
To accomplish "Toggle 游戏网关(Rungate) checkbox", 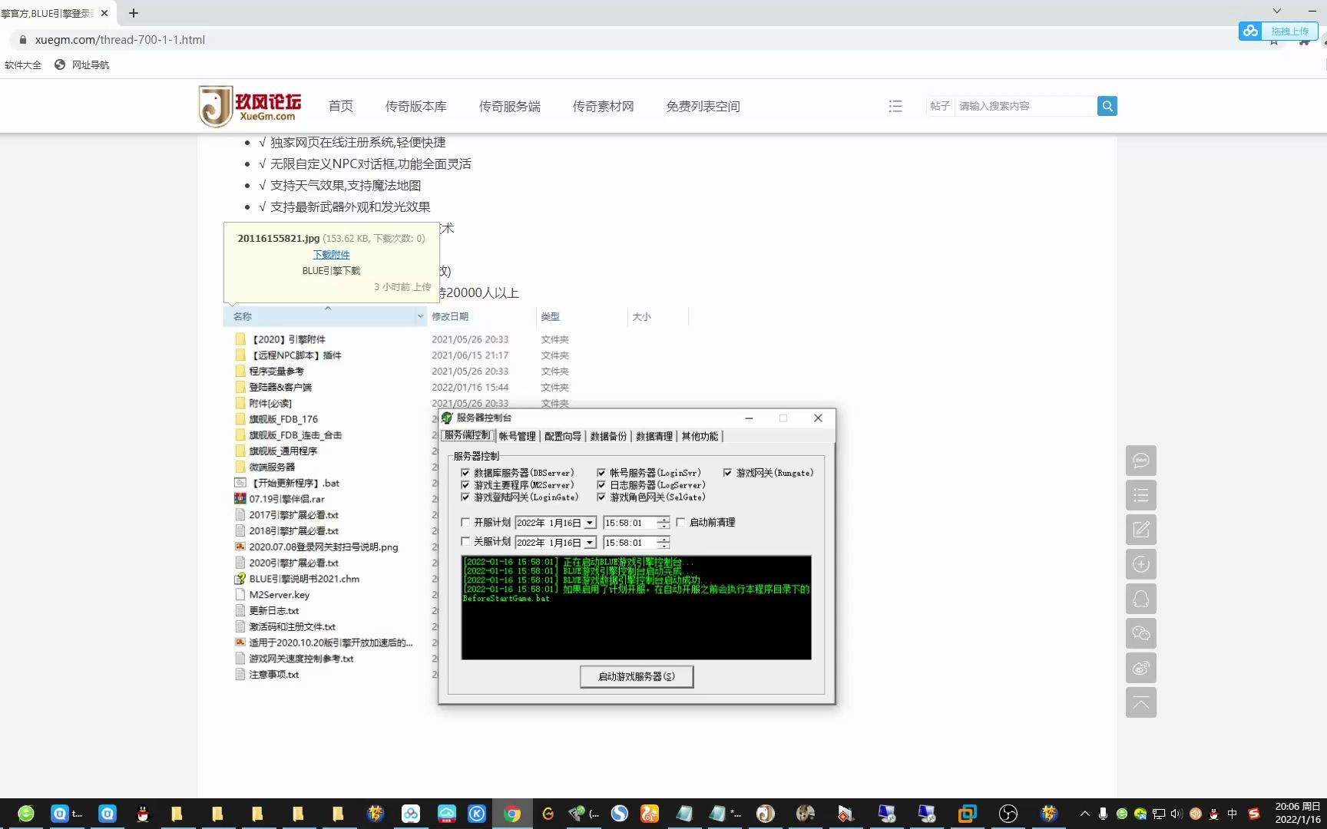I will (x=727, y=473).
